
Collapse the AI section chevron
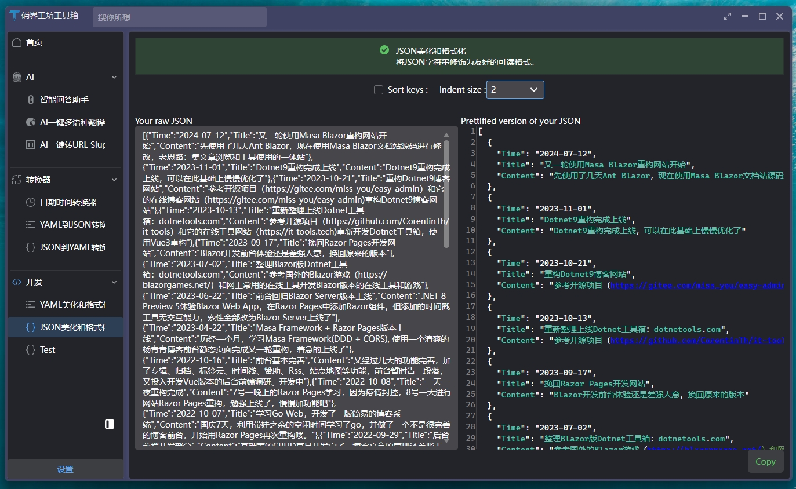point(114,77)
